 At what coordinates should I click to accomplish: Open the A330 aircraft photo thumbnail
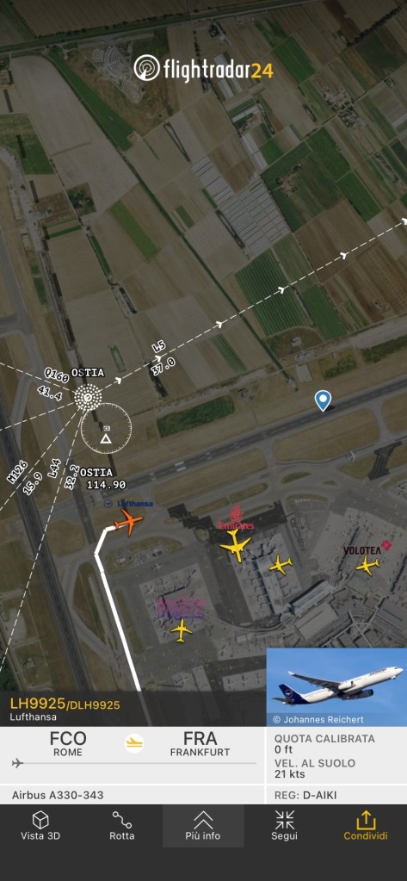click(336, 686)
